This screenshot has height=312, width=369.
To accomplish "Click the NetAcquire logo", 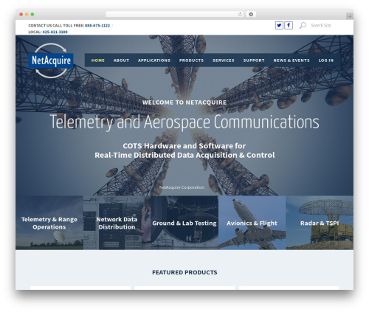I will click(x=51, y=60).
